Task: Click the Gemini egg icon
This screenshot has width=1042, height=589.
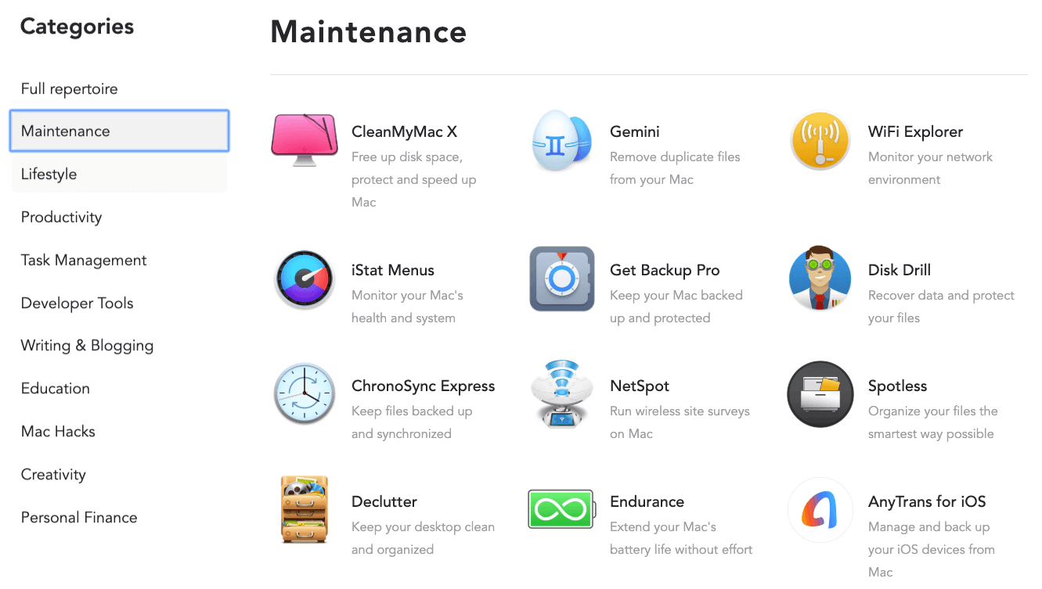Action: click(x=561, y=141)
